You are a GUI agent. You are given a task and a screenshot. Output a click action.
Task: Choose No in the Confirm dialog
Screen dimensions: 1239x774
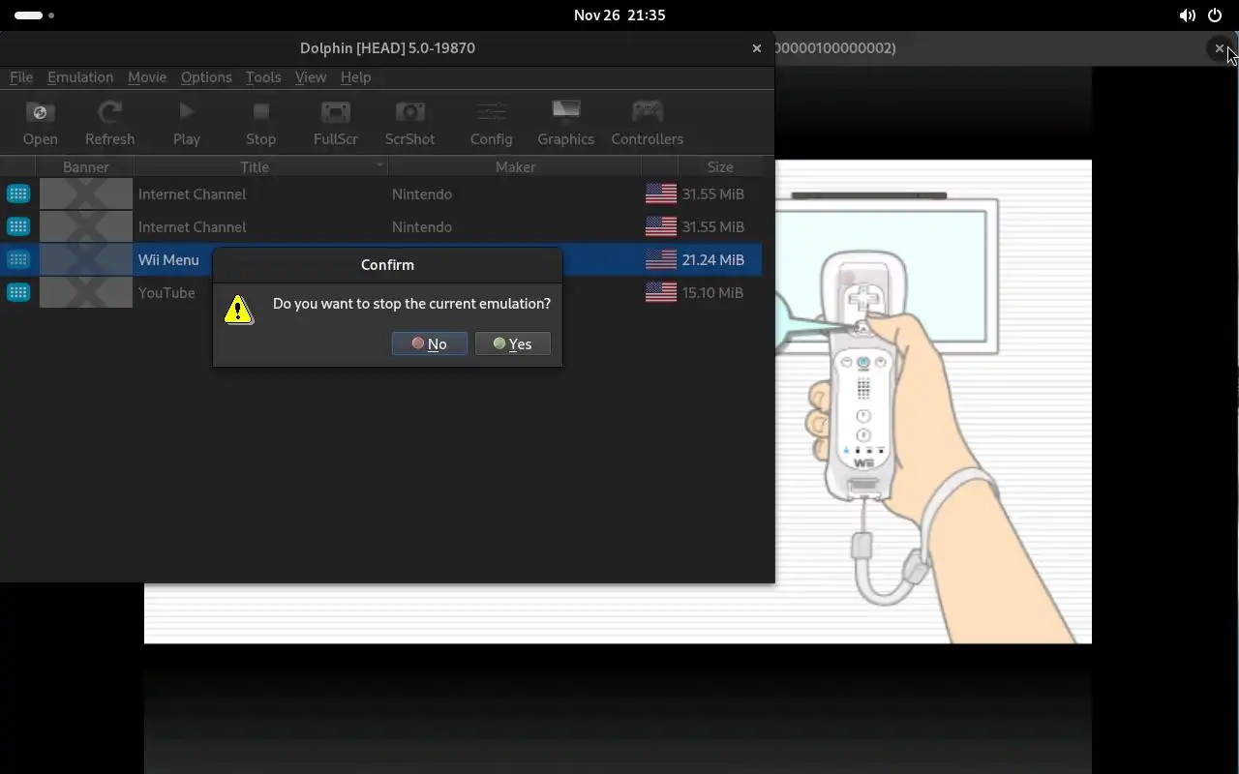(430, 343)
